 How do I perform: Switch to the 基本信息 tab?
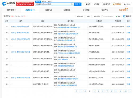pyautogui.click(x=11, y=10)
